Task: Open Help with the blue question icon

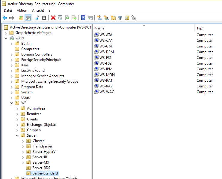Action: (83, 18)
